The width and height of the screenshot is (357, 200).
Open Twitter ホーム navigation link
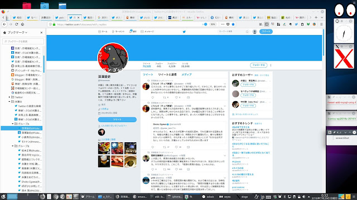[x=103, y=32]
